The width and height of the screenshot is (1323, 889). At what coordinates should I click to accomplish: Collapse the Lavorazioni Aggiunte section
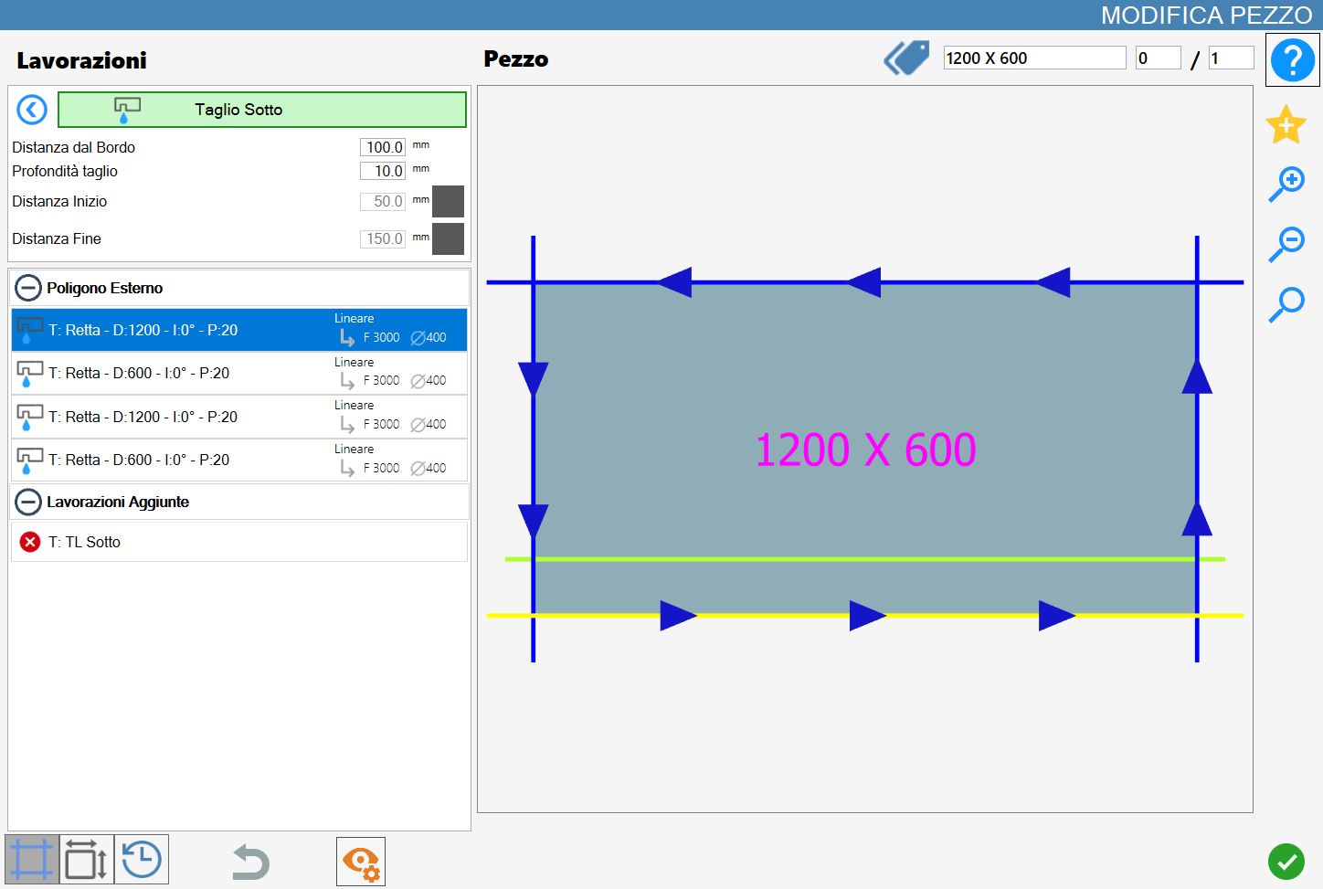tap(28, 502)
